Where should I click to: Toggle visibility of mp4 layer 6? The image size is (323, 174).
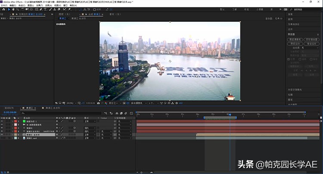pos(2,138)
